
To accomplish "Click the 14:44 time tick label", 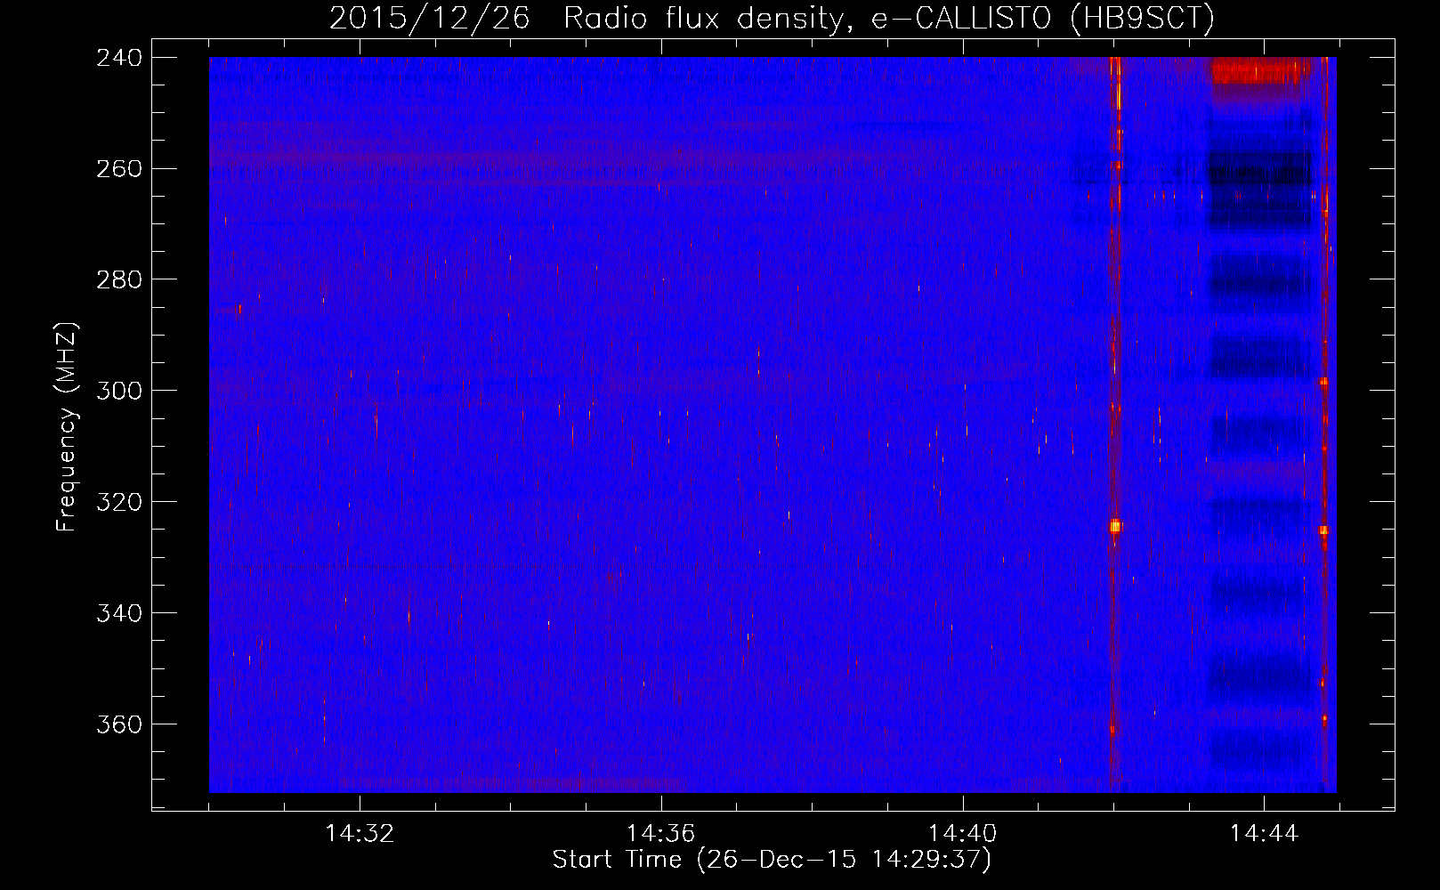I will tap(1264, 834).
